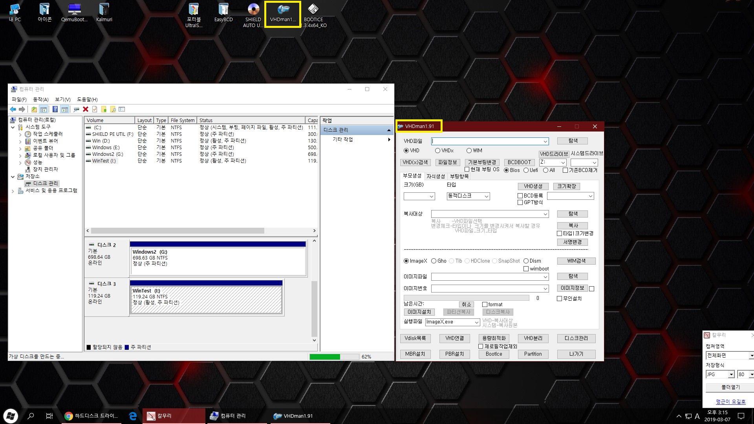Click the checklist settings toolbar icon
The width and height of the screenshot is (754, 424).
[122, 110]
